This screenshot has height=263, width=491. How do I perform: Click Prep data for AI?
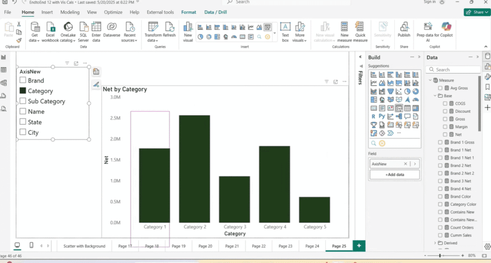click(x=428, y=32)
